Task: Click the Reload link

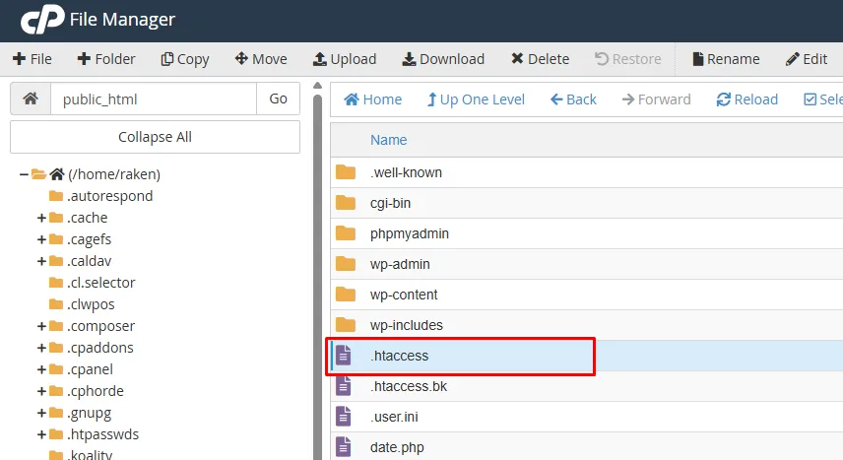Action: tap(747, 99)
